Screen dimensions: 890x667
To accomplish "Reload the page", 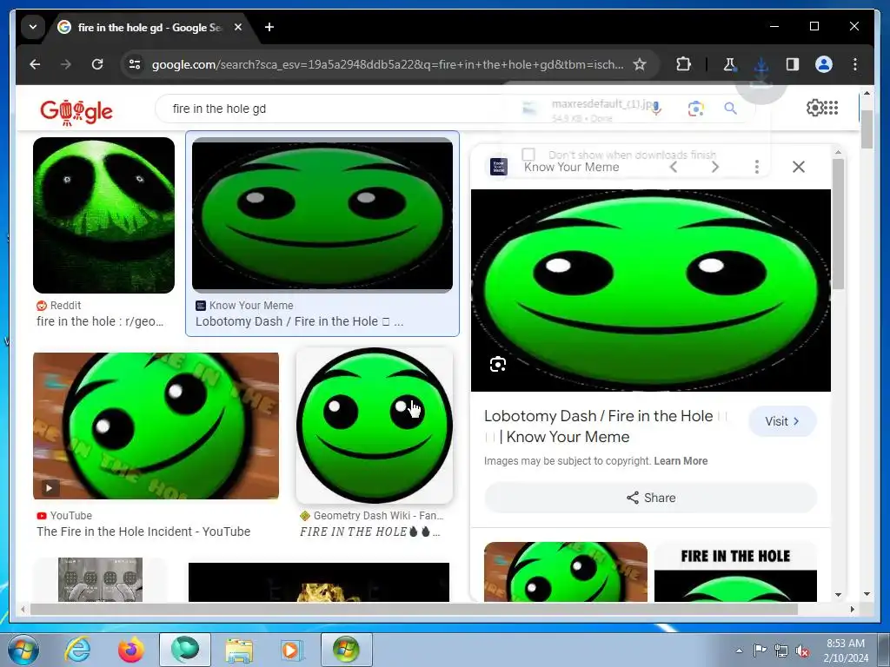I will pyautogui.click(x=97, y=64).
